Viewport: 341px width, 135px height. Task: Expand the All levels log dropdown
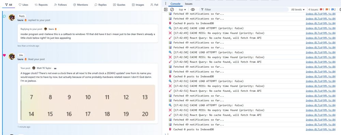(x=298, y=10)
